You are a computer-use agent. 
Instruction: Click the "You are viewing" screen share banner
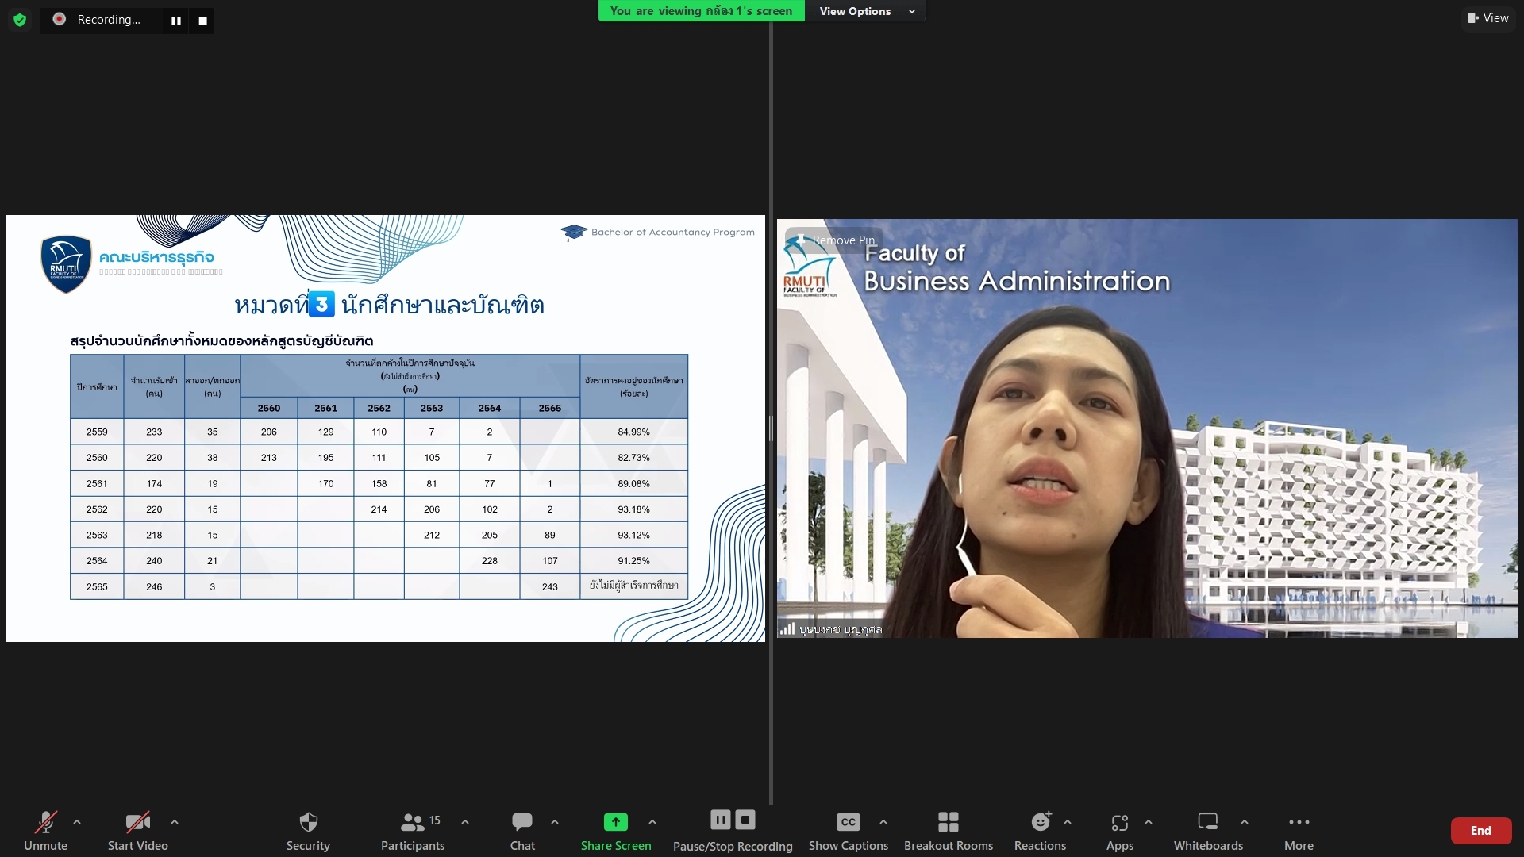701,11
